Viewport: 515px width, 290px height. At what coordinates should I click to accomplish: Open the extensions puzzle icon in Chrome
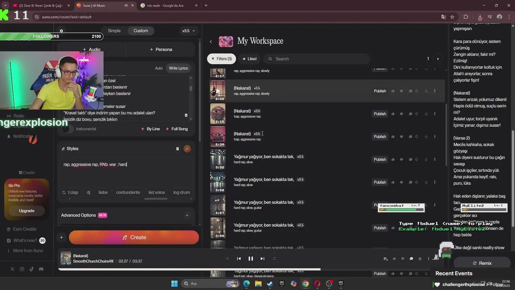[466, 17]
